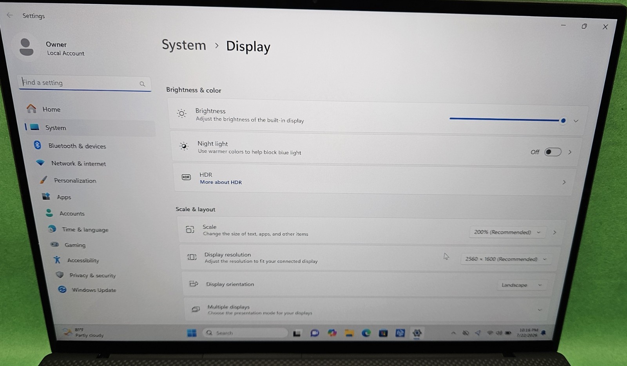Click the Accounts person icon
The width and height of the screenshot is (627, 366).
tap(49, 213)
